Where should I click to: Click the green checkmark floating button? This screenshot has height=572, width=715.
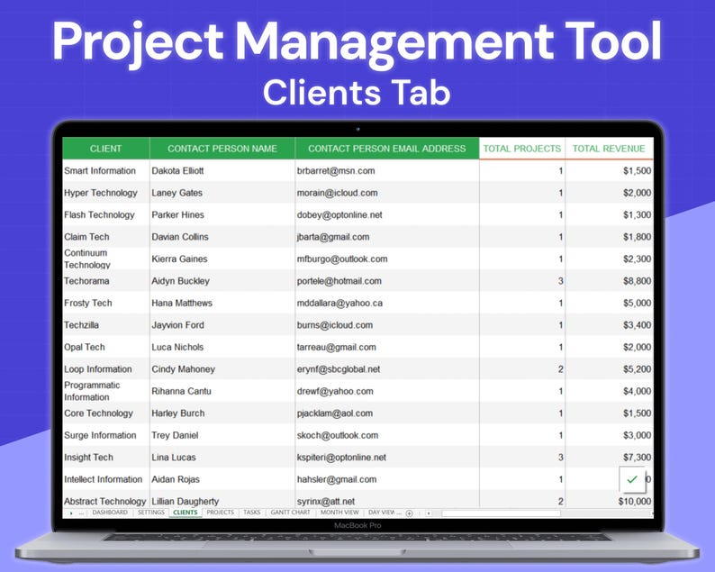pyautogui.click(x=632, y=479)
